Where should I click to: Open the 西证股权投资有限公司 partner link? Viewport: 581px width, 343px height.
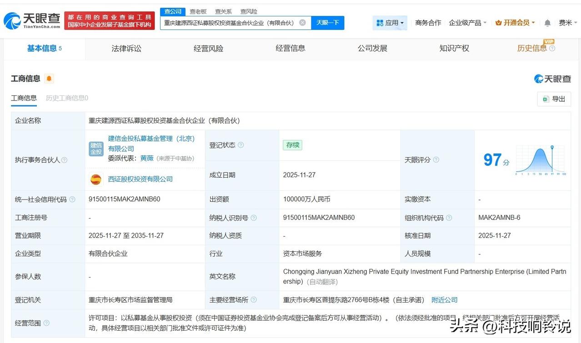point(140,179)
